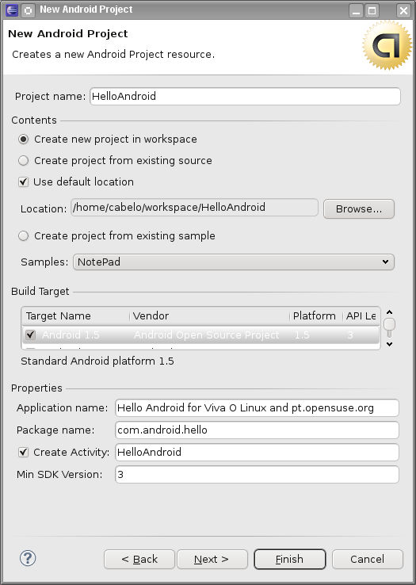
Task: Select Create project from existing sample
Action: point(24,235)
